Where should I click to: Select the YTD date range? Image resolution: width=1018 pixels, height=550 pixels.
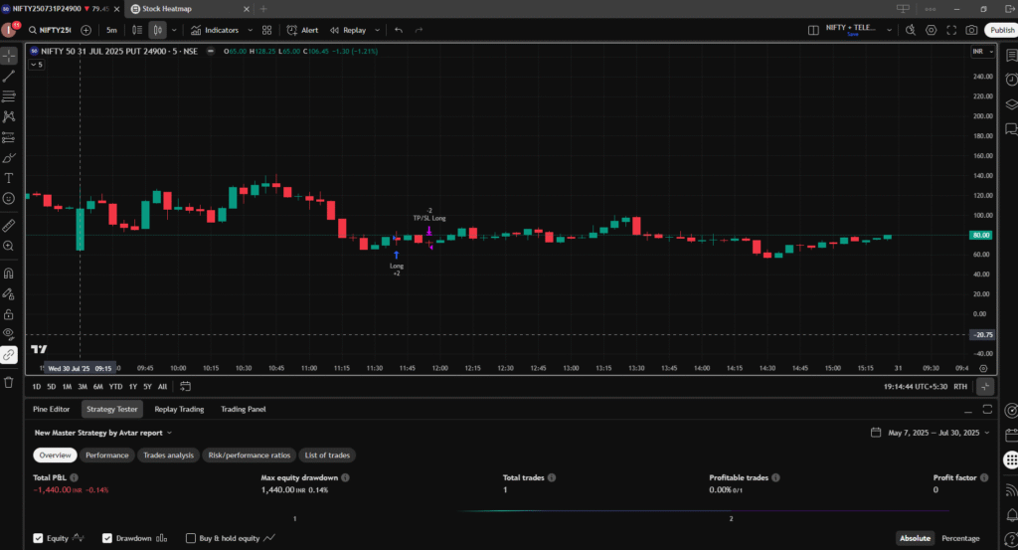[x=115, y=386]
